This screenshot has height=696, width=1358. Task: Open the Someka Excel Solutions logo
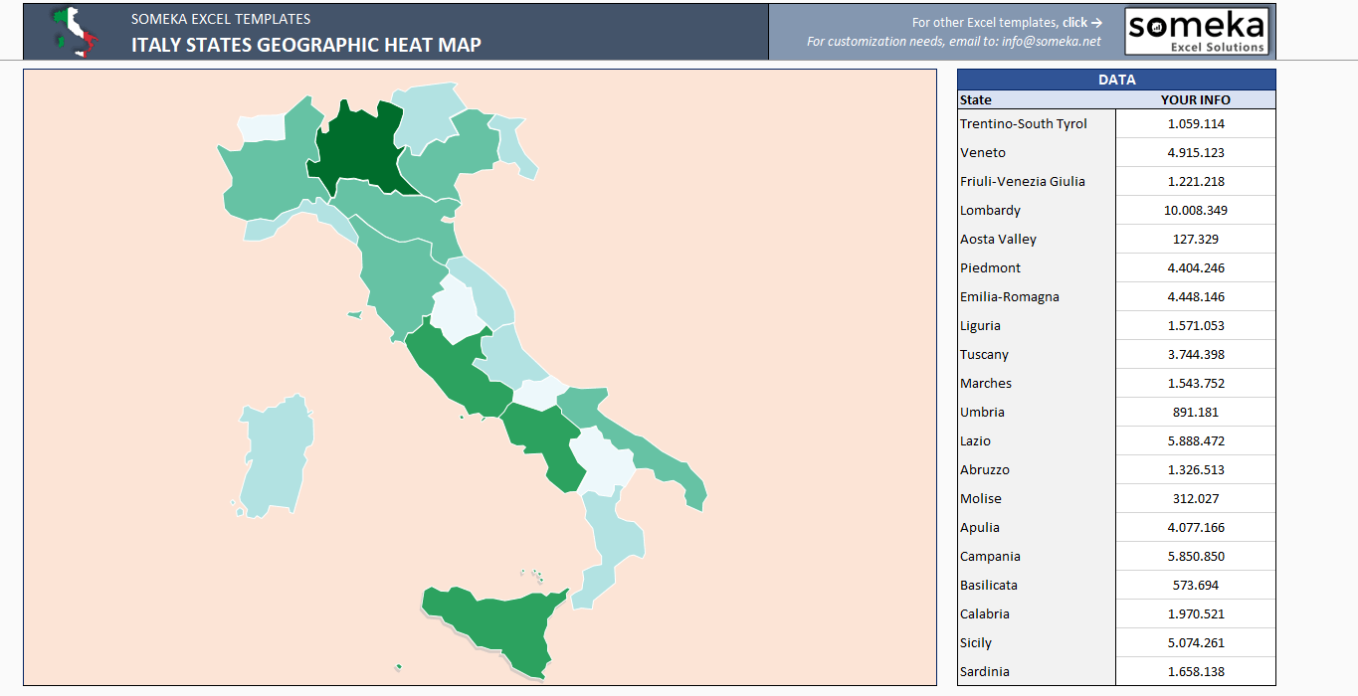(x=1198, y=32)
